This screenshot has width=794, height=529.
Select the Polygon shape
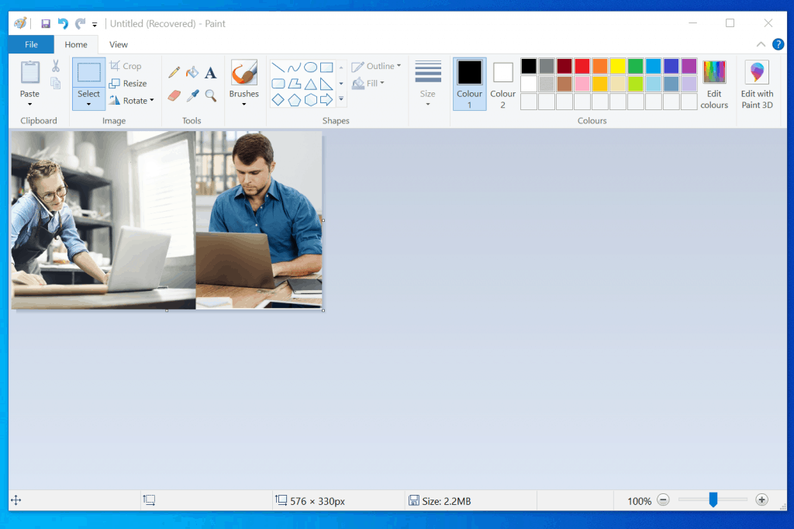[x=294, y=84]
